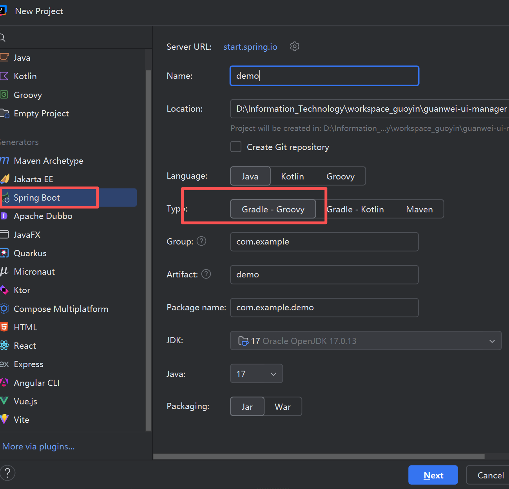The image size is (509, 489).
Task: Edit the Package name field
Action: [324, 308]
